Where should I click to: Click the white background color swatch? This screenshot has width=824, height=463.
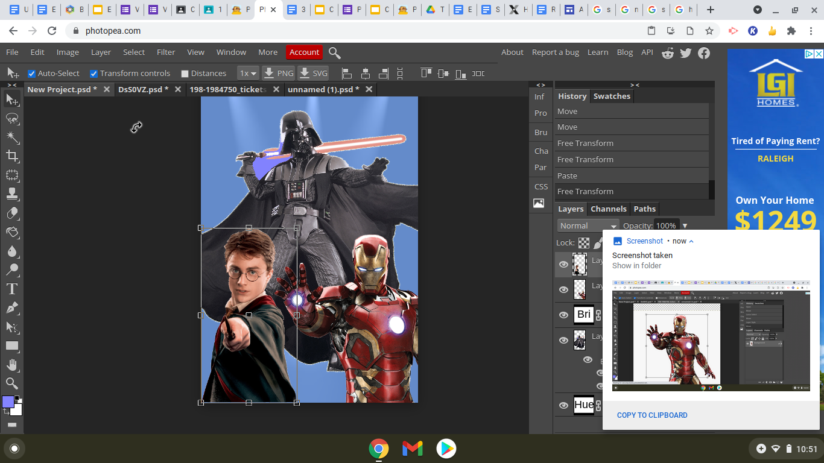(17, 411)
